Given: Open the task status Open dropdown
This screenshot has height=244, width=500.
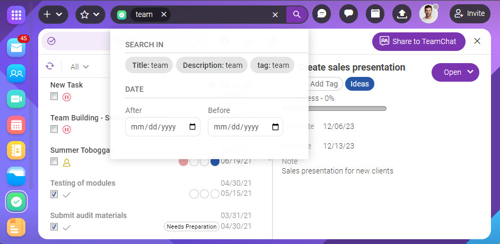Looking at the screenshot, I should tap(455, 73).
